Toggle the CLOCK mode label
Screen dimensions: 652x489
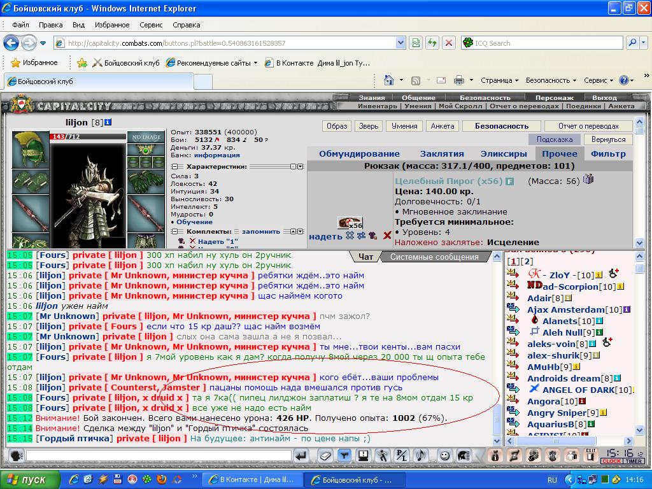611,461
